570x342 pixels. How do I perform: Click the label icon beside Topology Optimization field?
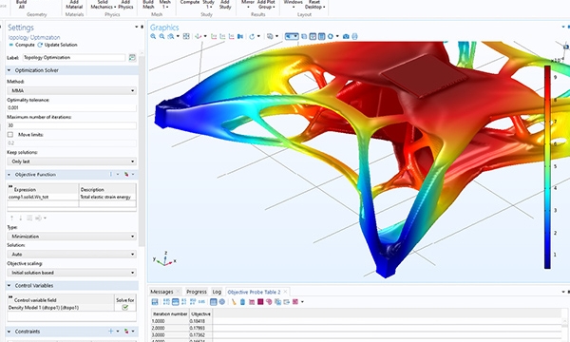click(132, 57)
